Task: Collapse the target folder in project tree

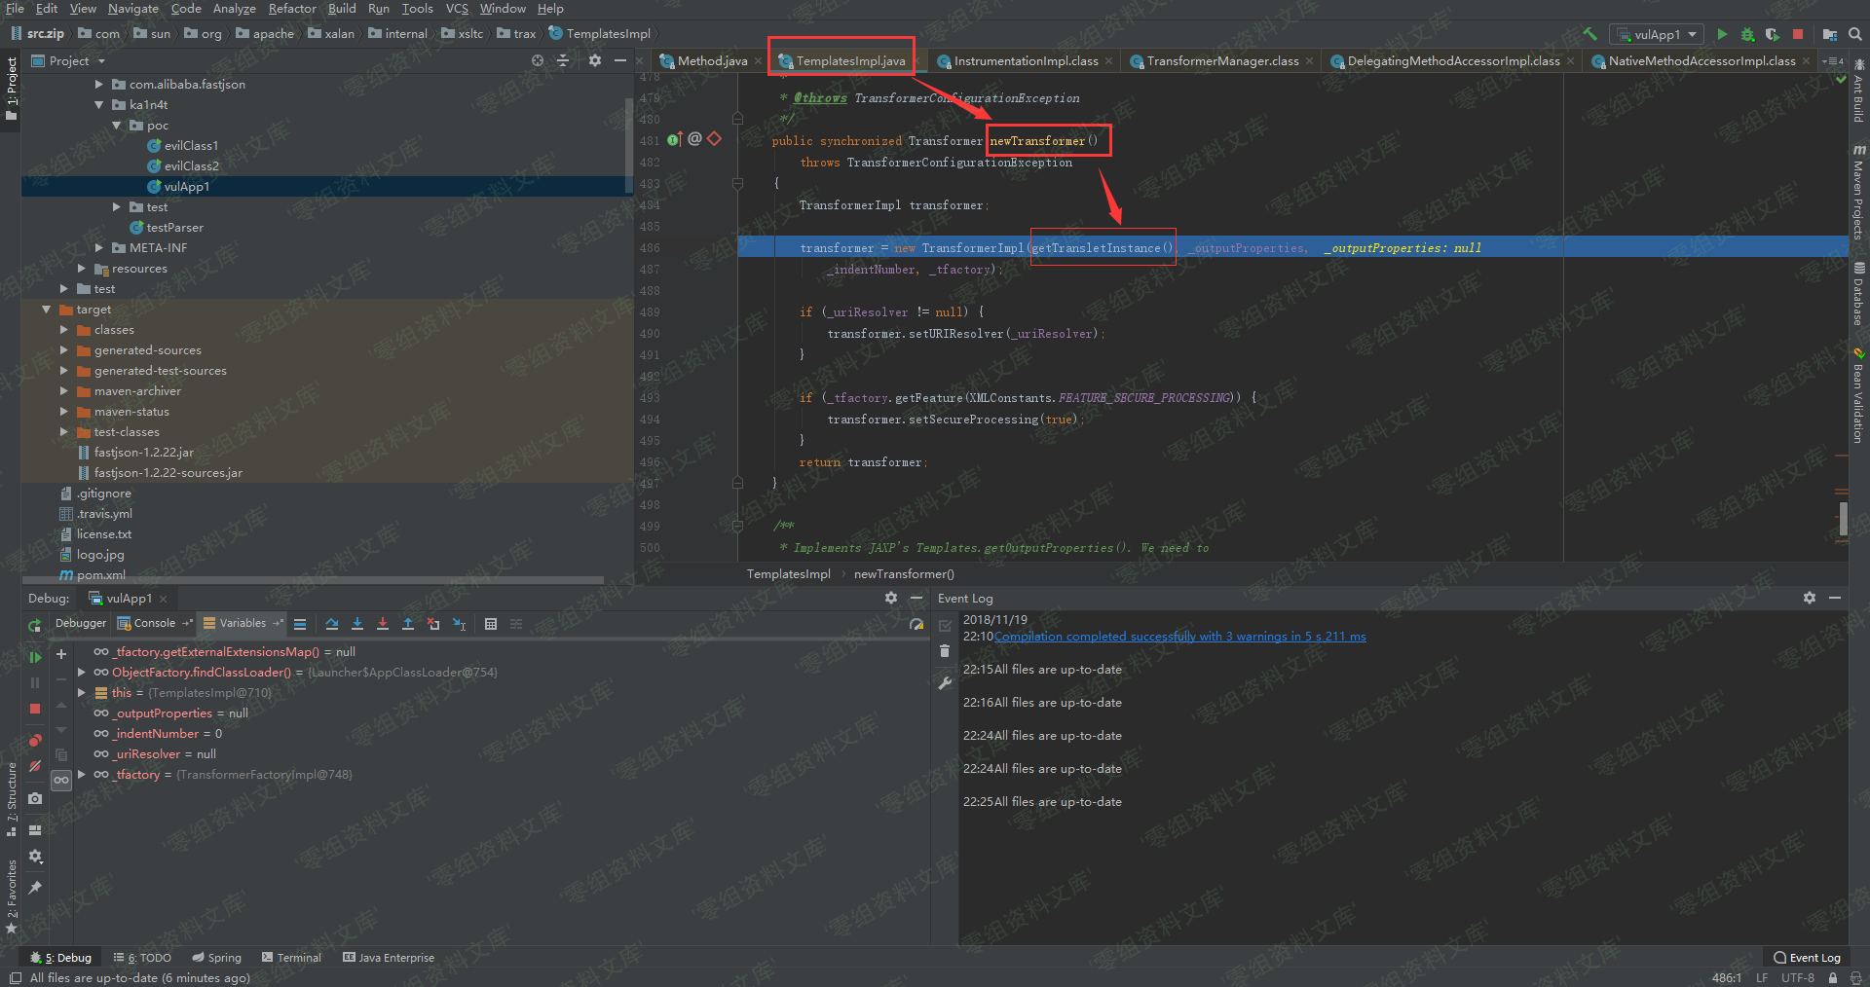Action: 46,310
